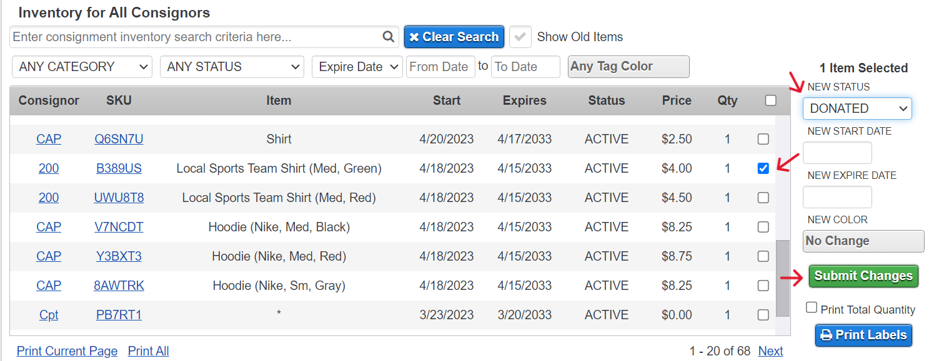Click the NEW EXPIRE DATE field
The height and width of the screenshot is (361, 934).
click(837, 197)
